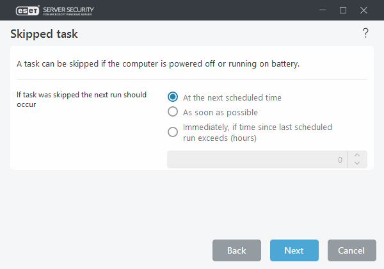Image resolution: width=384 pixels, height=269 pixels.
Task: Click the ESET logo in title bar
Action: point(23,10)
